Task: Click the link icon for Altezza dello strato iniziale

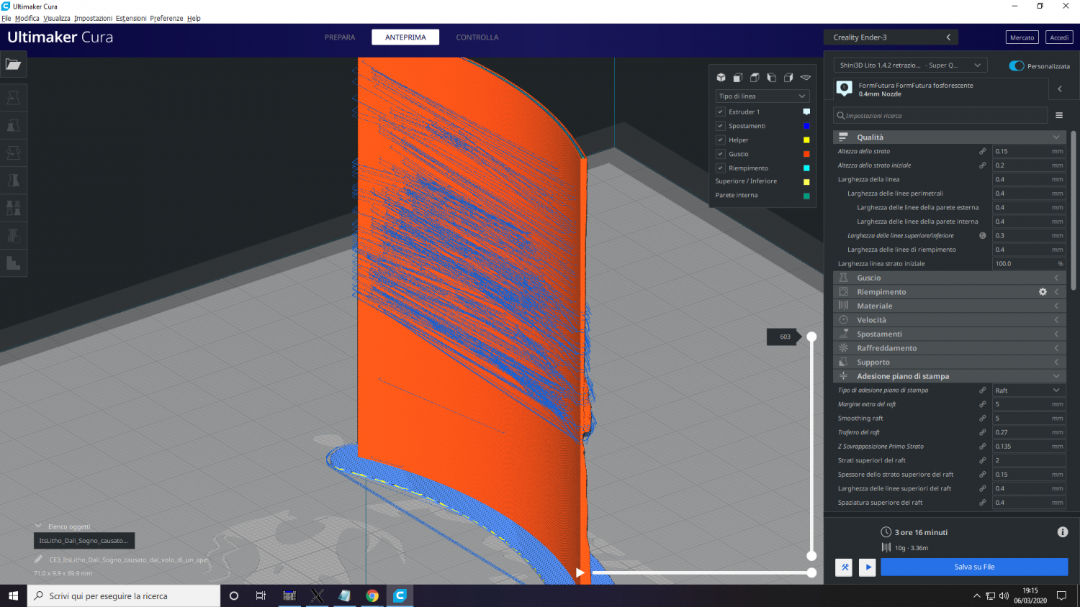Action: [982, 165]
